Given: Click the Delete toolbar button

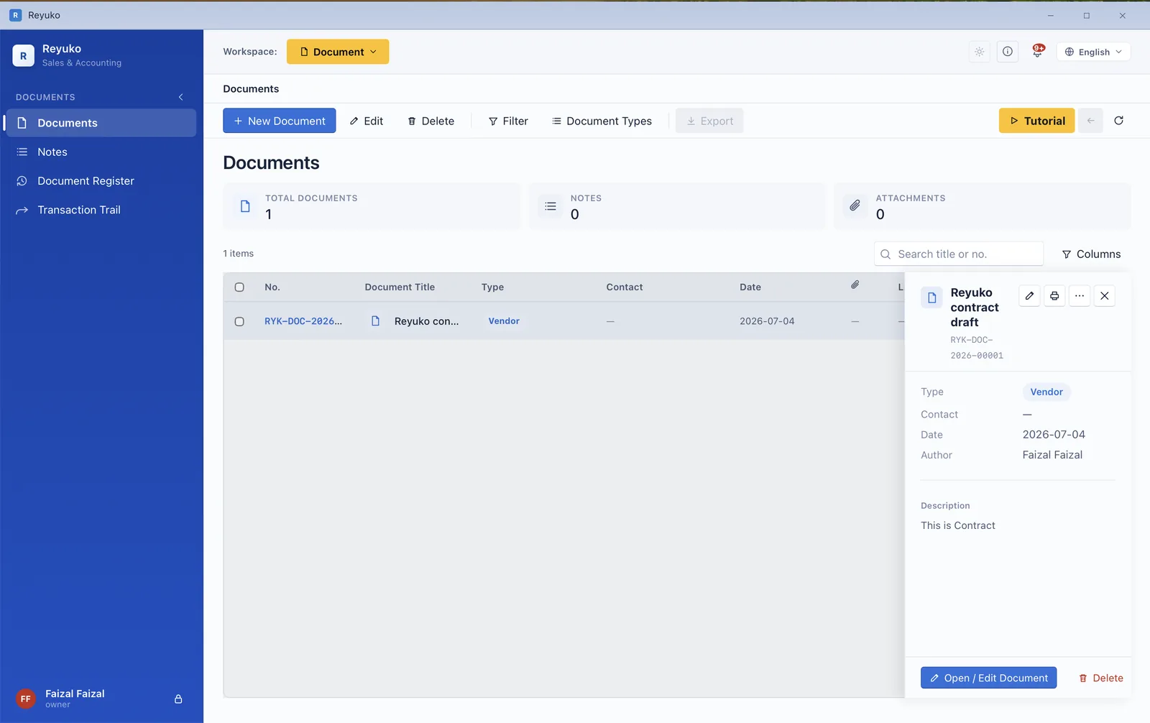Looking at the screenshot, I should pos(431,121).
